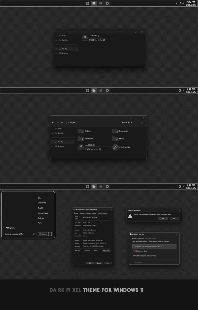The image size is (198, 310).
Task: Click Local Disk storage bar in the address-bar-less Explorer
Action: point(101,38)
